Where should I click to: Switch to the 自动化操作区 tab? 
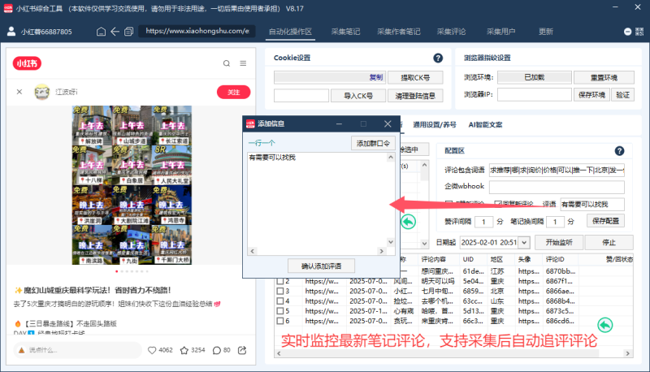coord(290,32)
